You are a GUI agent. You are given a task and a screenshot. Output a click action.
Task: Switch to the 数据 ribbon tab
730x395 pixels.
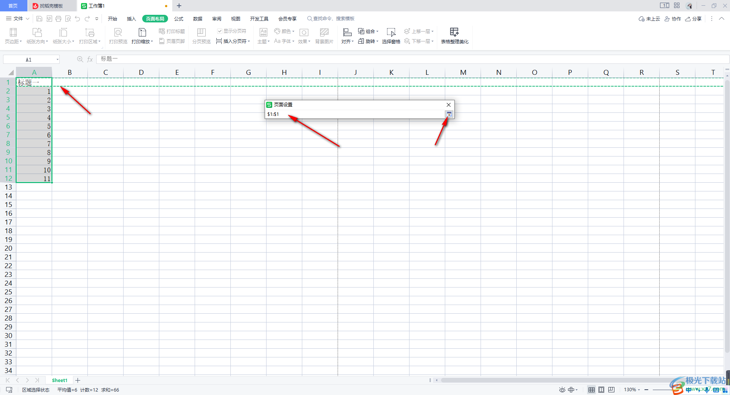point(198,19)
